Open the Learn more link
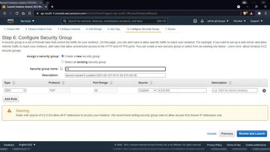 [x=235, y=46]
